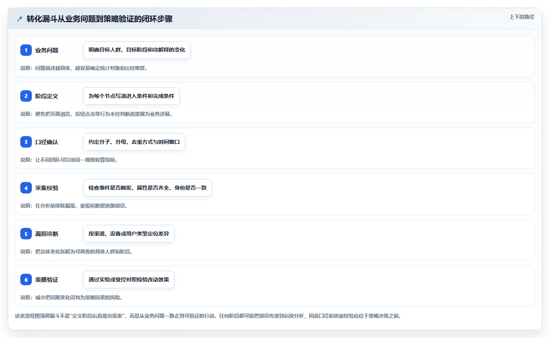Click the 按渠道、设备或用户类型定位差异 box
The height and width of the screenshot is (338, 550).
[129, 234]
